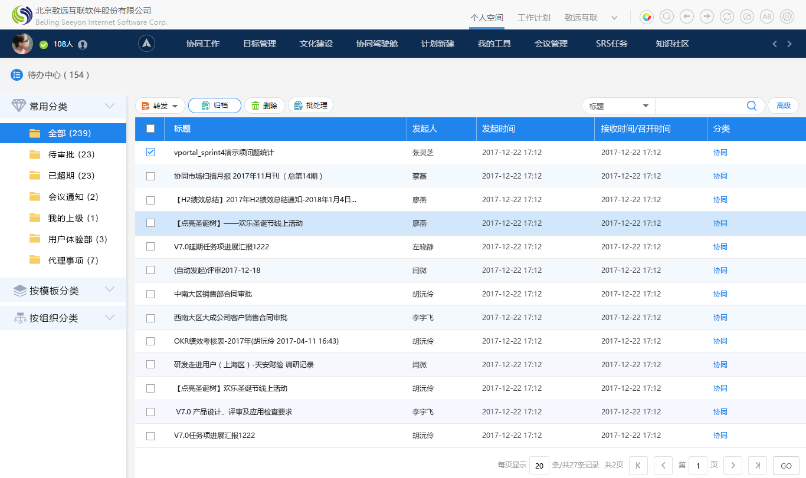Click the page number input field

[698, 466]
